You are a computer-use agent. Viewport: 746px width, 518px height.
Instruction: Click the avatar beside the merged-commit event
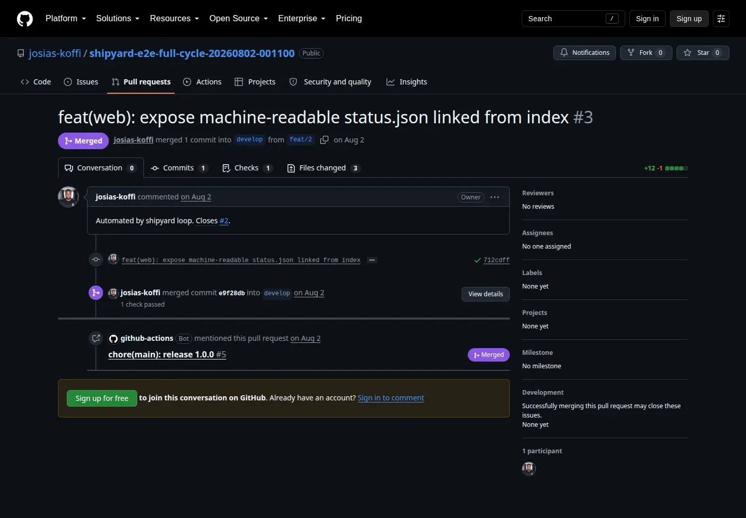[113, 293]
